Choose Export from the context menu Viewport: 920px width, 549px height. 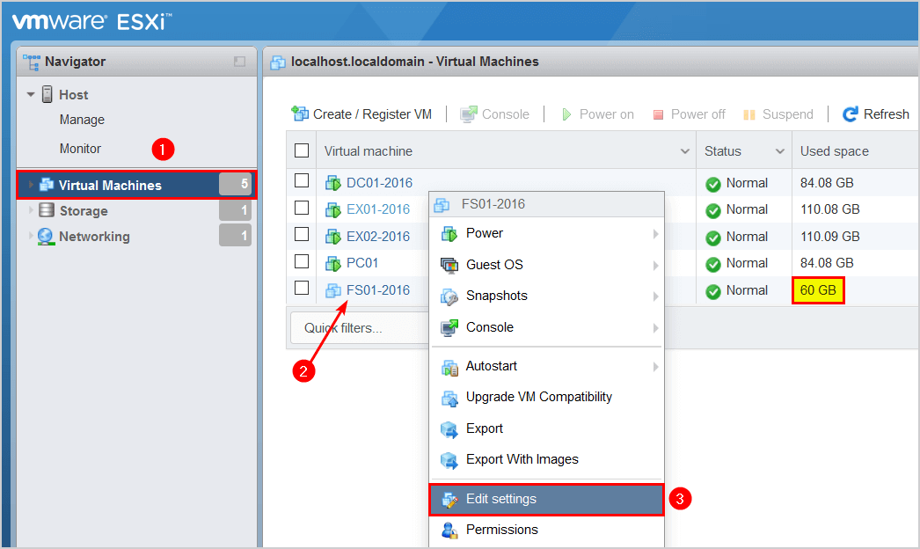click(x=547, y=428)
